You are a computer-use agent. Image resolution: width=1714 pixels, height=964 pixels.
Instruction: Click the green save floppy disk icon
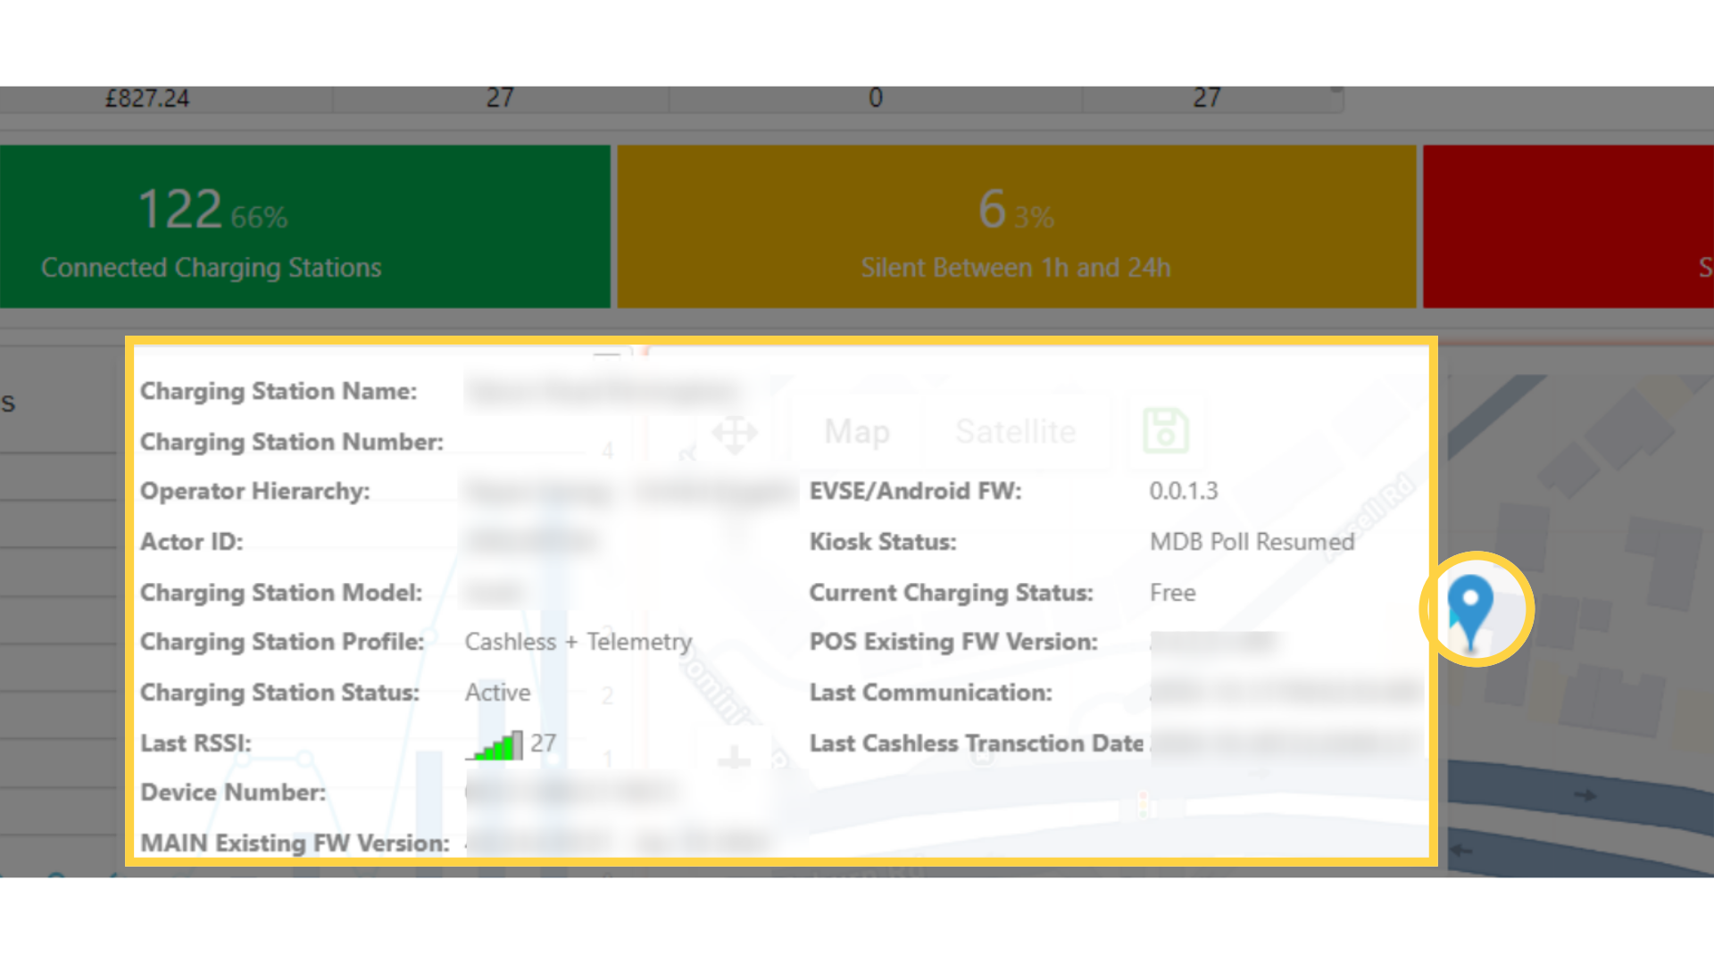pos(1166,431)
